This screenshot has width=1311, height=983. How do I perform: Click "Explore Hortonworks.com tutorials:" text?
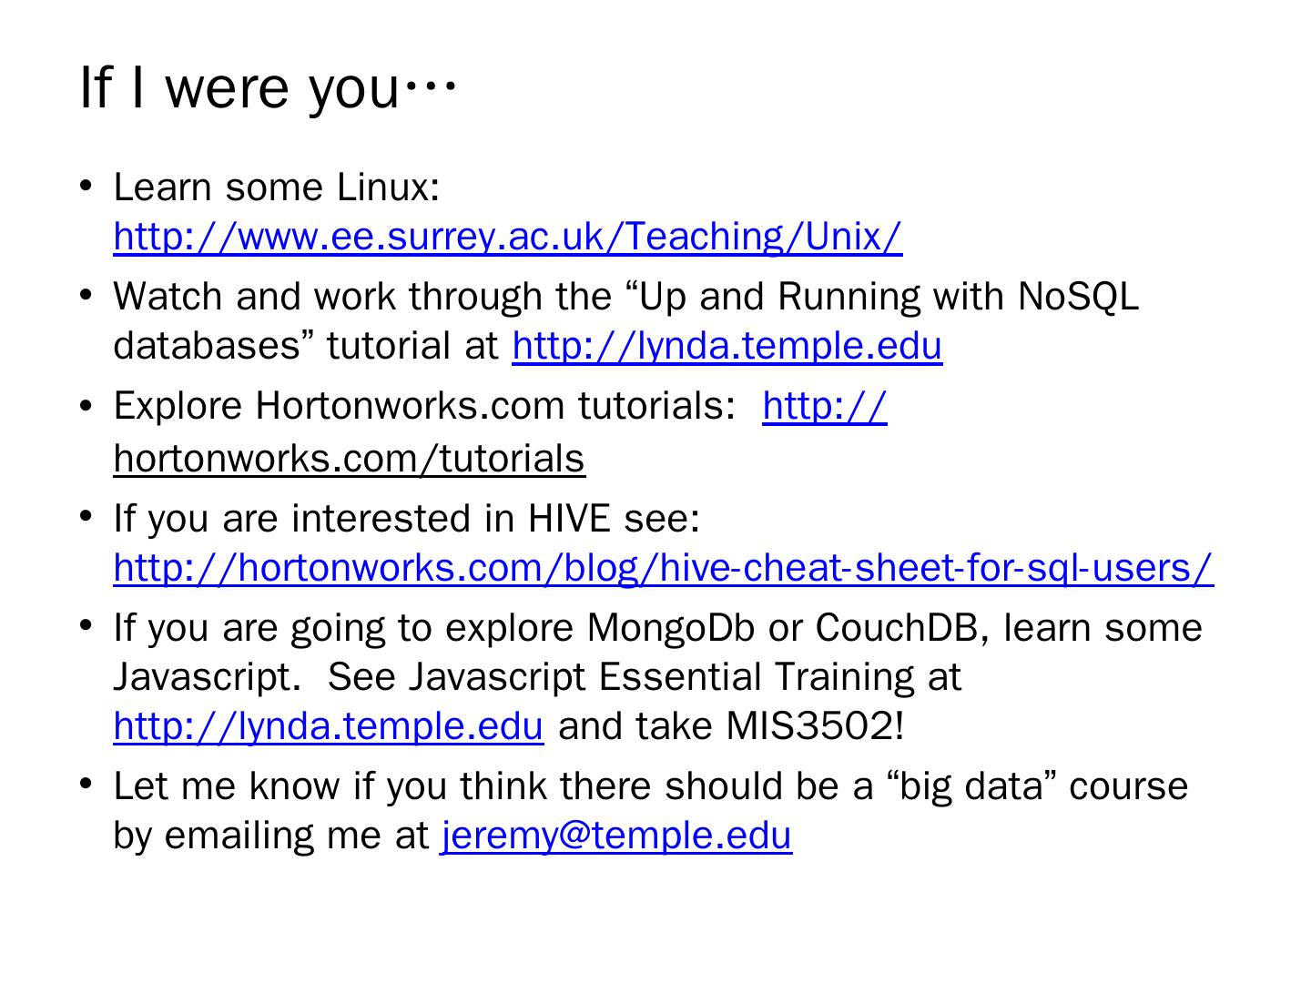click(424, 406)
